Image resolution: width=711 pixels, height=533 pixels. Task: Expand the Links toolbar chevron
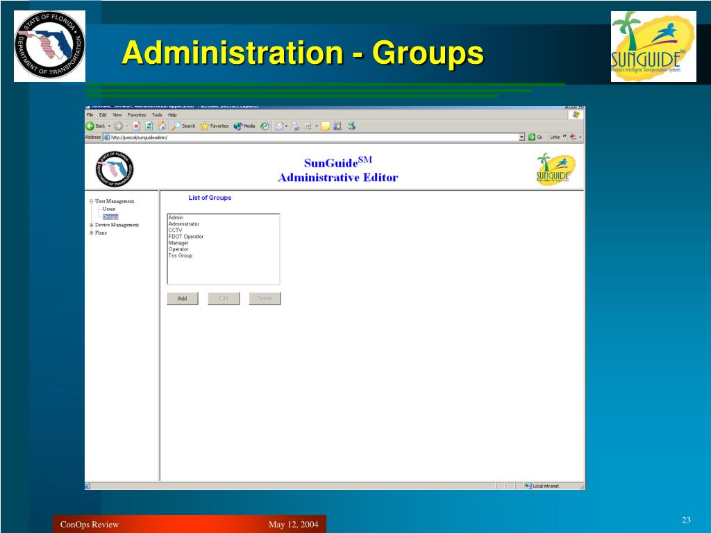(x=564, y=136)
